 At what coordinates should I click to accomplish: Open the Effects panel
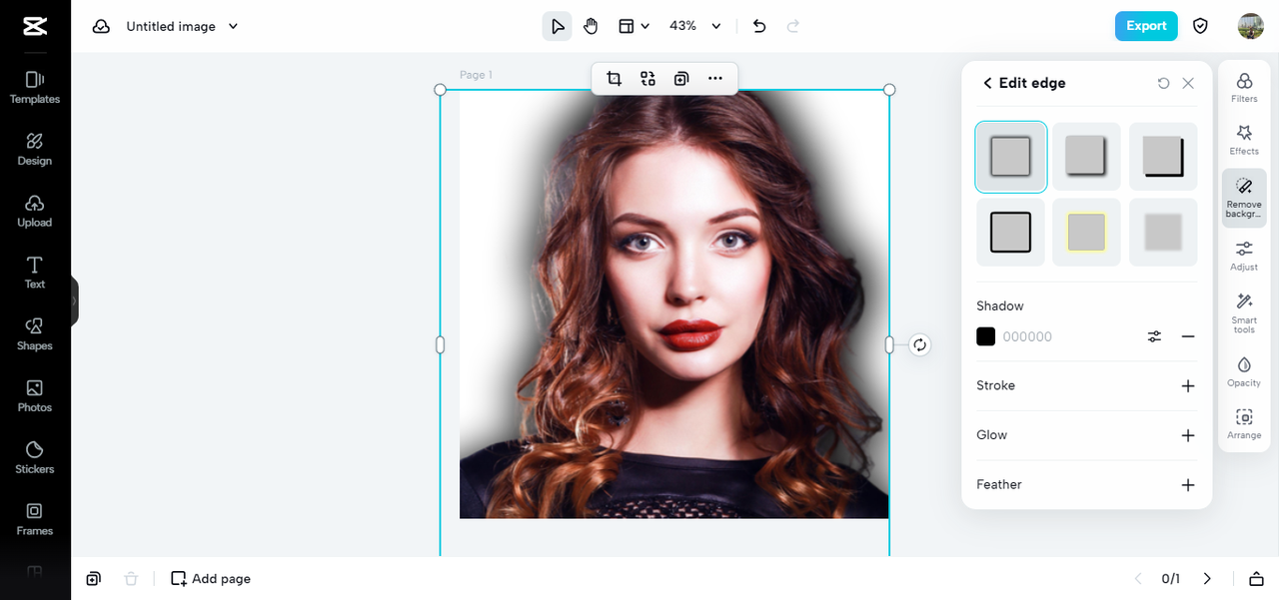1244,140
